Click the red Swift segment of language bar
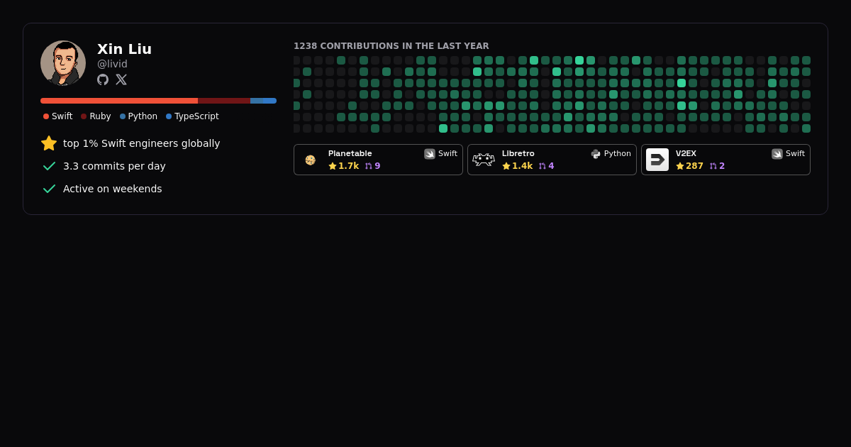The width and height of the screenshot is (851, 447). 119,101
